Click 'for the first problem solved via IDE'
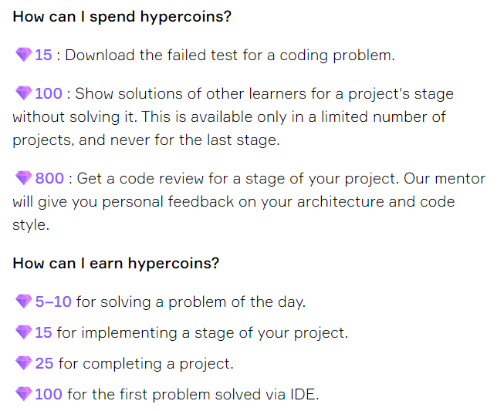504x411 pixels. [193, 394]
